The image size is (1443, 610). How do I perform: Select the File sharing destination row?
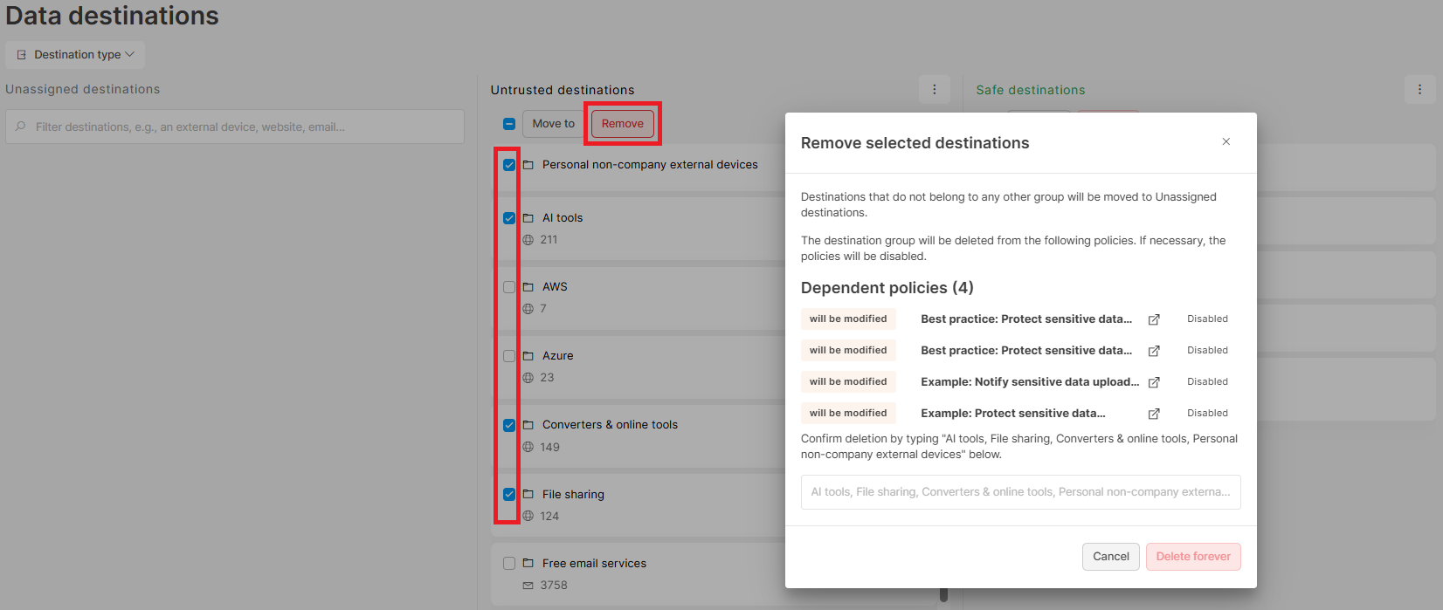[639, 505]
